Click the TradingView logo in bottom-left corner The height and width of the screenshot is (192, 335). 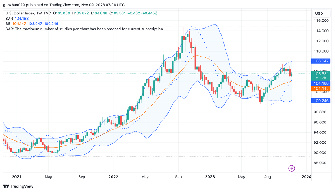pyautogui.click(x=19, y=186)
